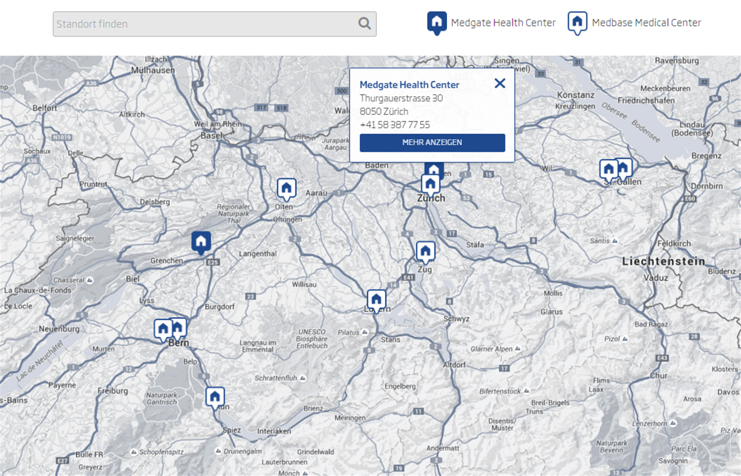This screenshot has height=476, width=741.
Task: Click the Chur city label
Action: click(659, 376)
